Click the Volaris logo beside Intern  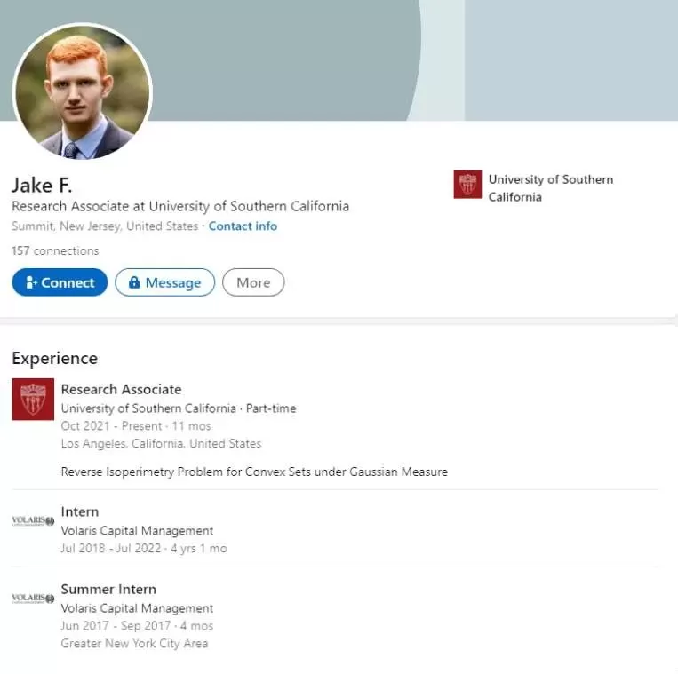click(33, 520)
